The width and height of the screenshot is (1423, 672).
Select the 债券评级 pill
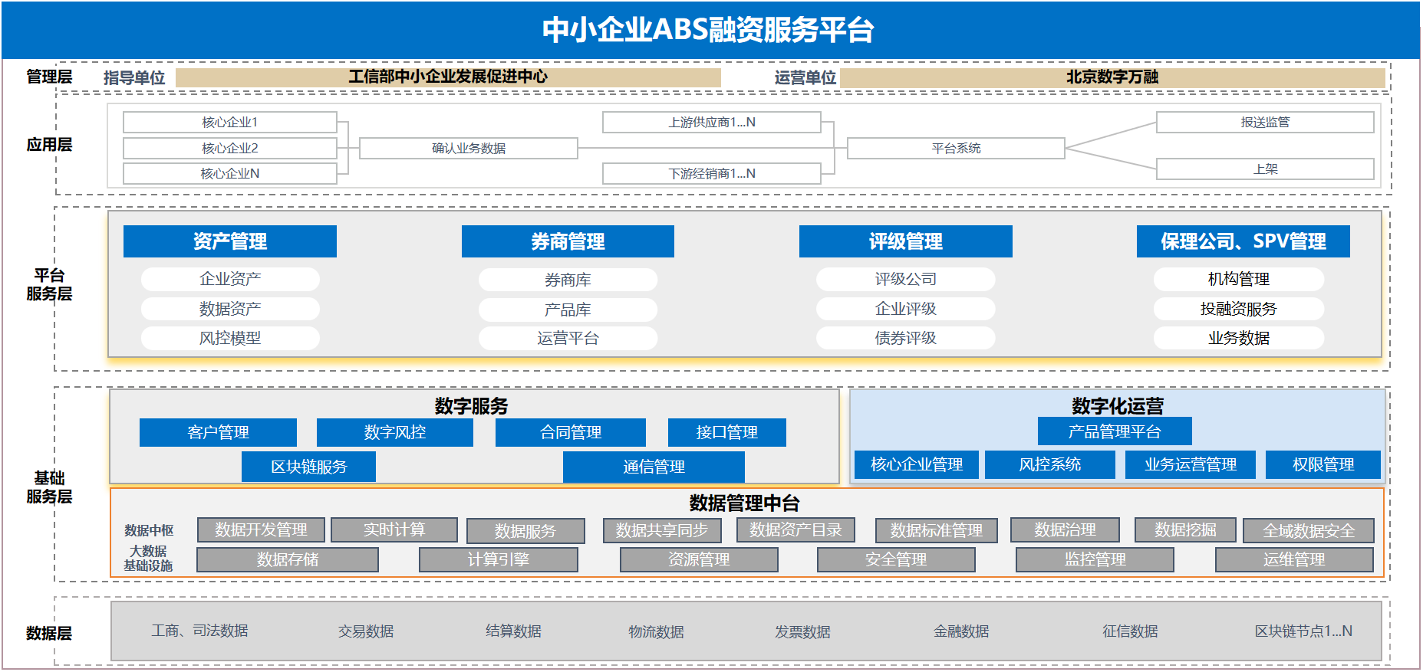click(x=906, y=338)
